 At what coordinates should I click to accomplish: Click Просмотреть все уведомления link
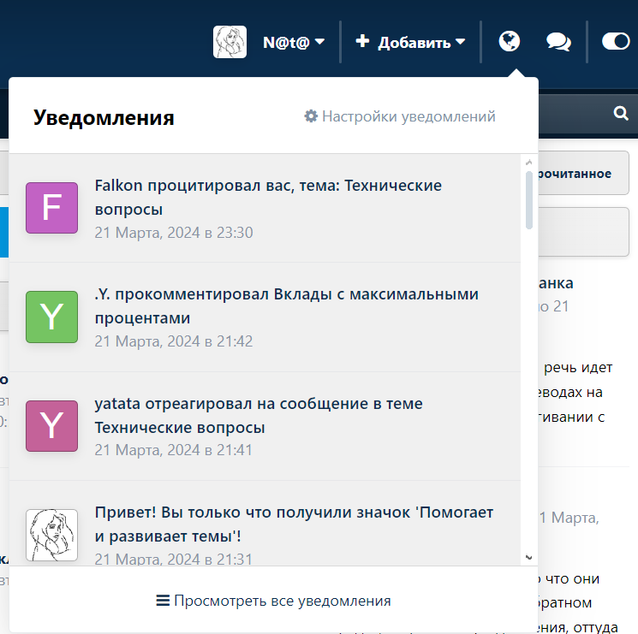(273, 601)
